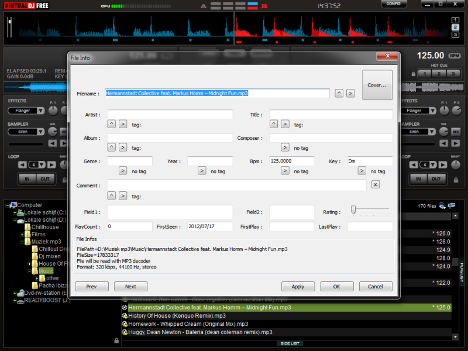Open the left deck Flanger effects dropdown

click(x=40, y=111)
